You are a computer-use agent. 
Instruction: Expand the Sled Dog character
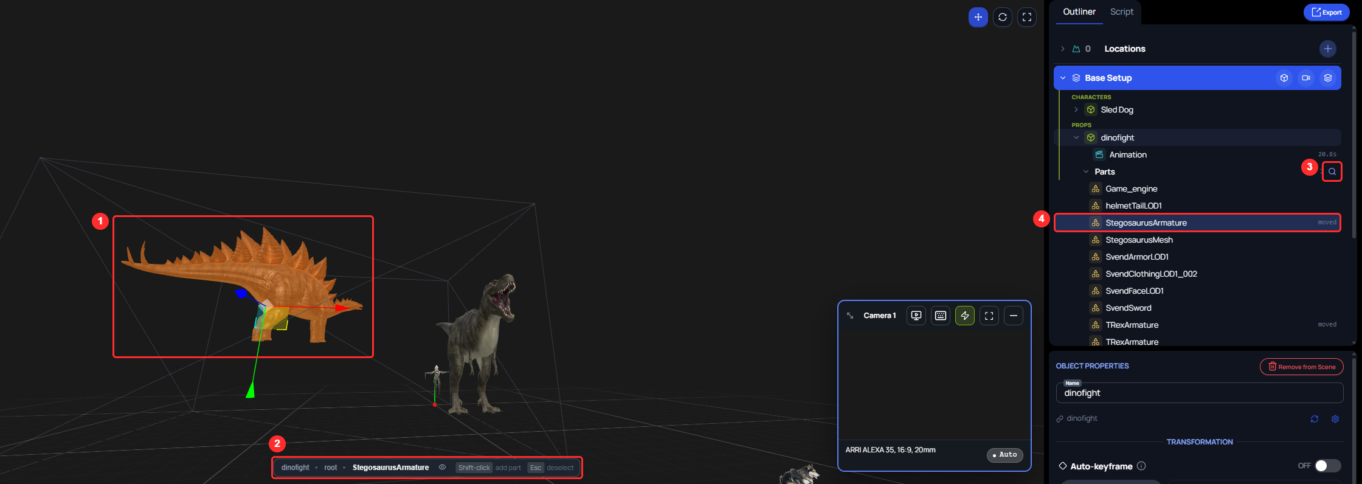click(1076, 109)
